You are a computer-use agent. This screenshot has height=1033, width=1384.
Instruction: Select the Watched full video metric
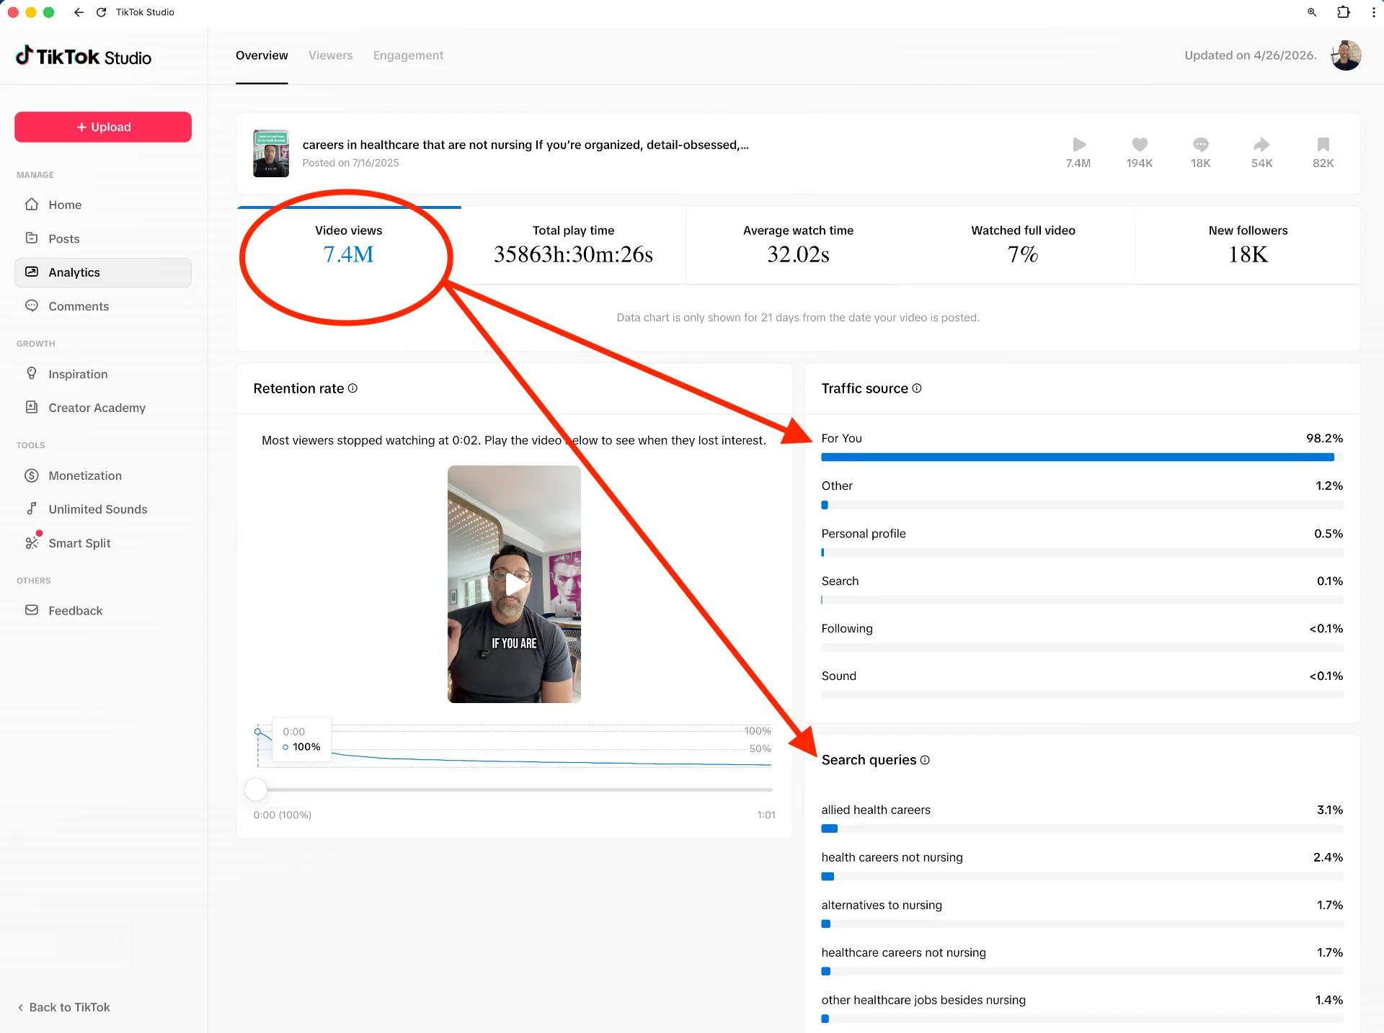pos(1023,245)
